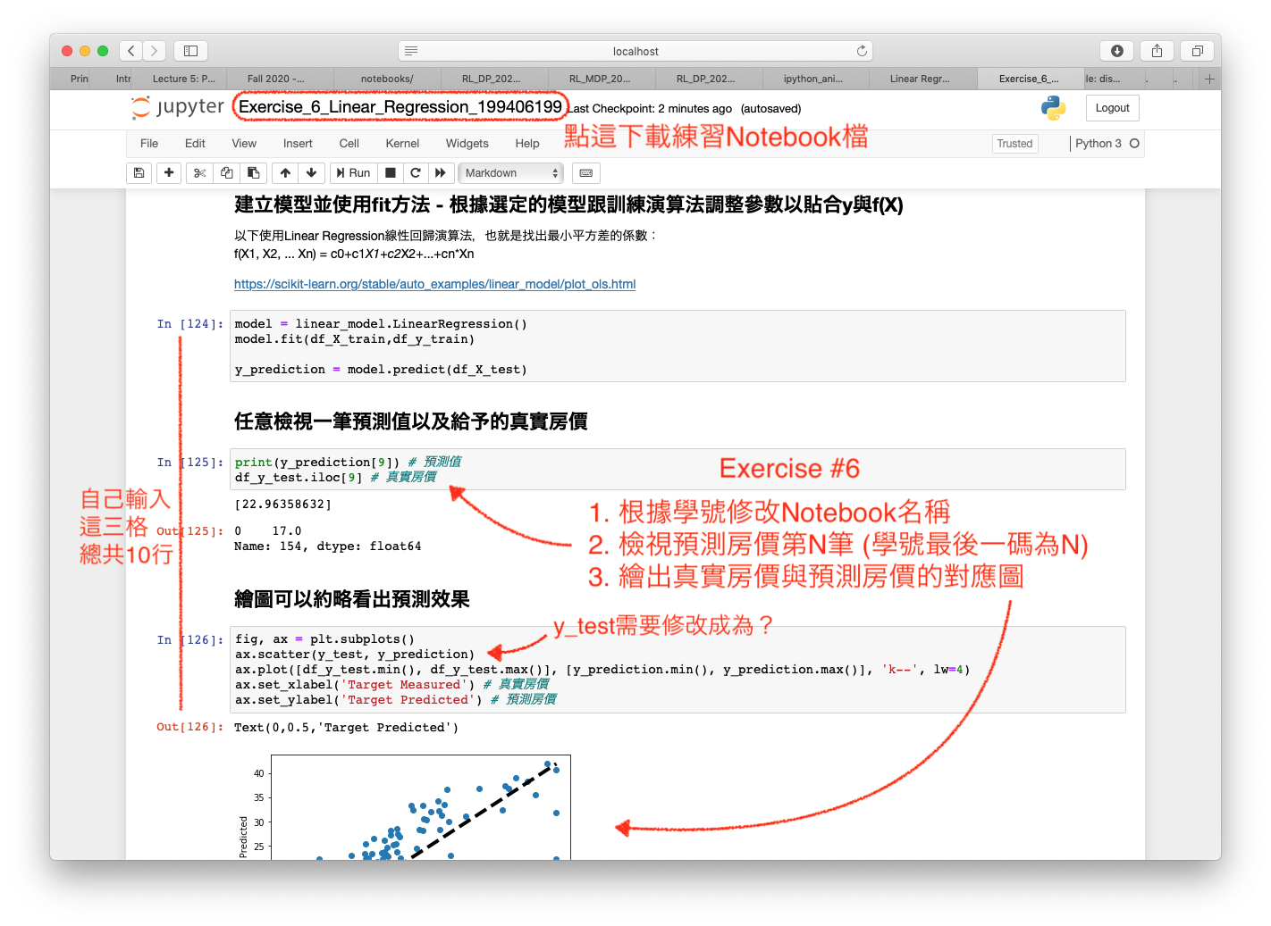Insert a new cell below using plus icon

coord(169,173)
